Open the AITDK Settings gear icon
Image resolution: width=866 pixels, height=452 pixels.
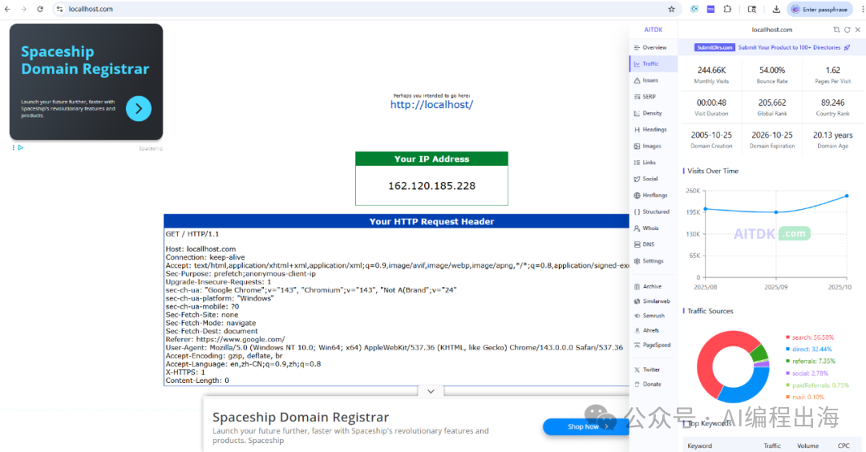click(x=637, y=261)
